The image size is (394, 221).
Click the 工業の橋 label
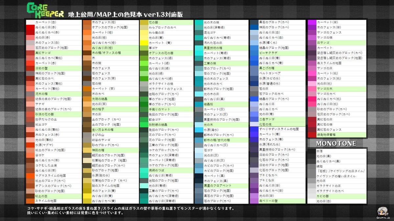tap(210, 63)
